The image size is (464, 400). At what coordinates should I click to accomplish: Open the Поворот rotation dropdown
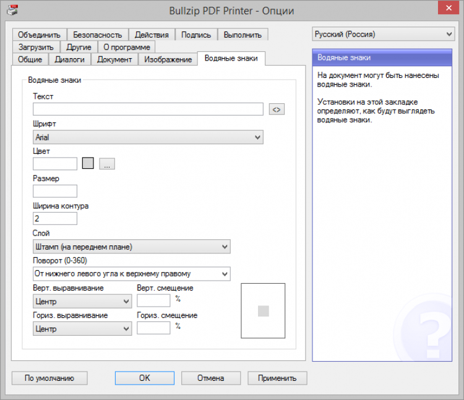[131, 274]
